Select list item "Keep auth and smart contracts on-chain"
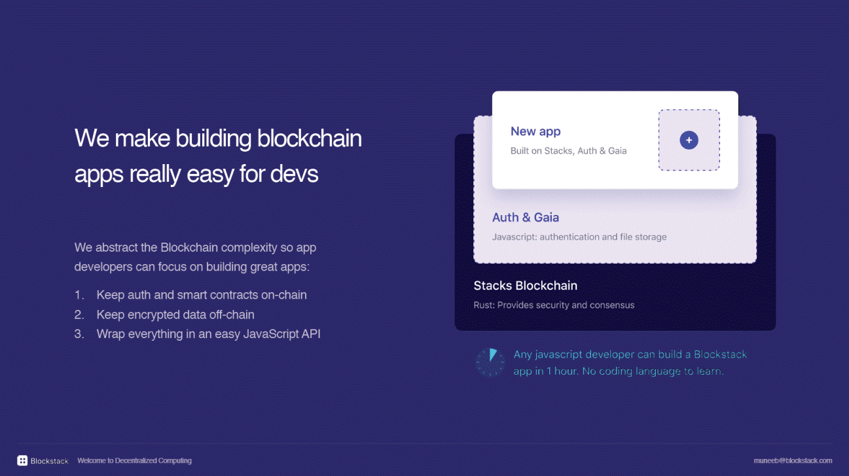849x476 pixels. (201, 295)
